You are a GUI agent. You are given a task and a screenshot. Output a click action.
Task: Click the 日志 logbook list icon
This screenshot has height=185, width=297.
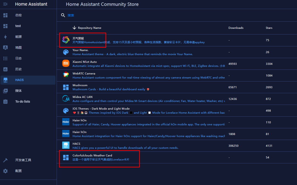point(5,58)
